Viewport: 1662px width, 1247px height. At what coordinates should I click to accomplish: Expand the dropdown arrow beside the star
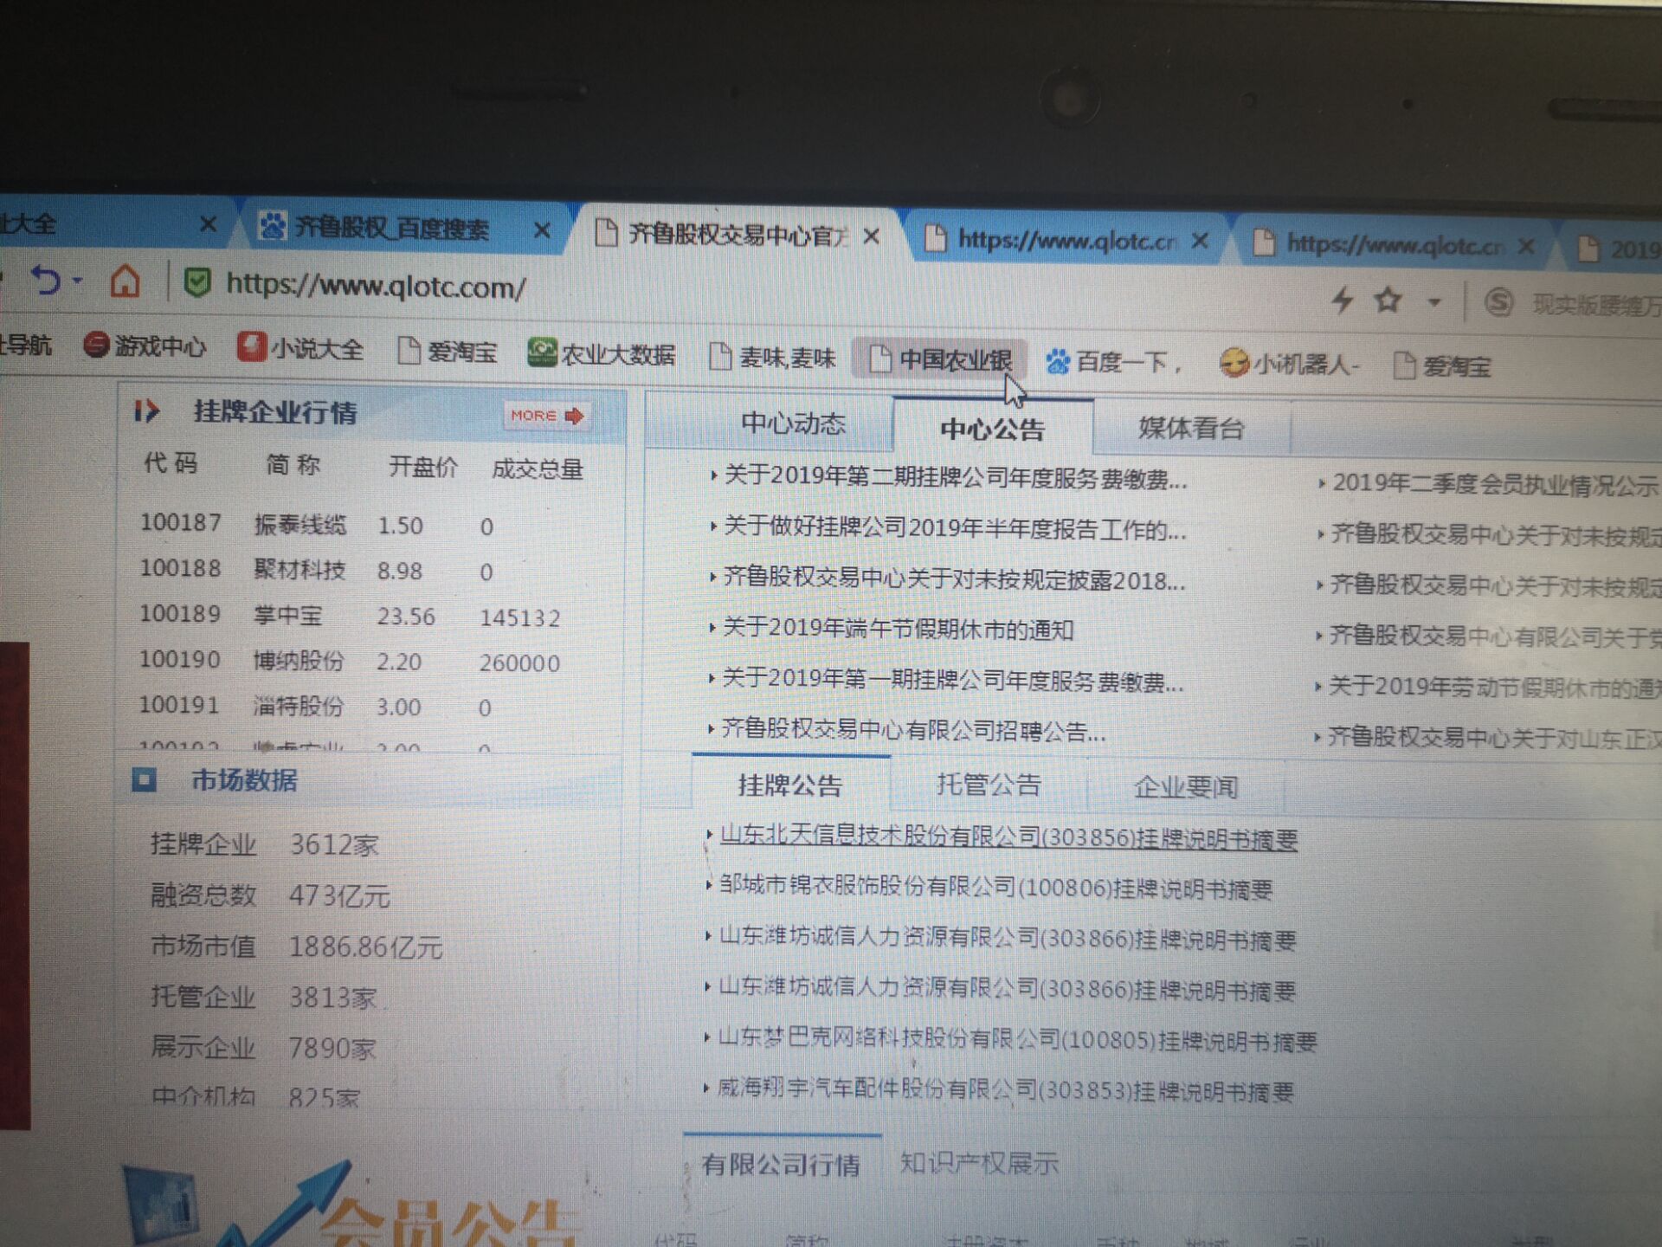[x=1434, y=302]
